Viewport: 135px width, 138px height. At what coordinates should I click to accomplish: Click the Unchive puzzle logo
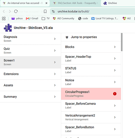(x=8, y=28)
